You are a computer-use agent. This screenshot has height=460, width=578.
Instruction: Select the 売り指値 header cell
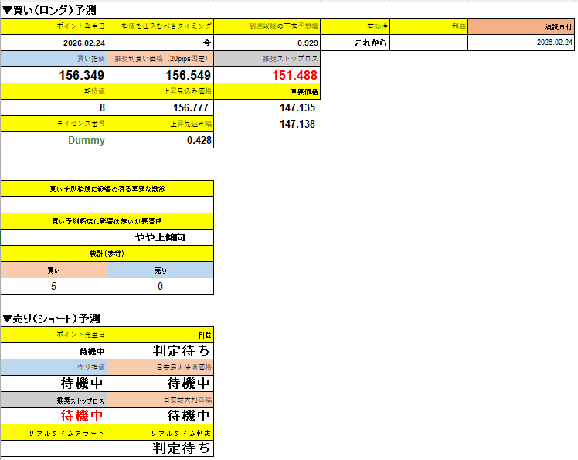(x=54, y=367)
